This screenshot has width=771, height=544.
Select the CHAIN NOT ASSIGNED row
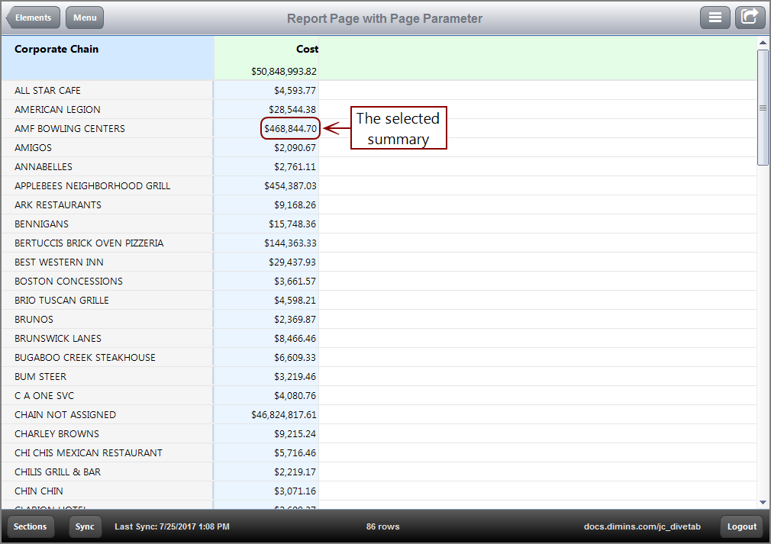coord(66,415)
